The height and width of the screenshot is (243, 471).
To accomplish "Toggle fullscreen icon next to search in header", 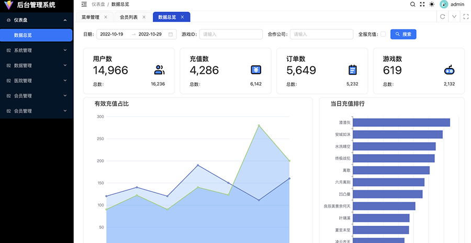I will click(x=422, y=4).
